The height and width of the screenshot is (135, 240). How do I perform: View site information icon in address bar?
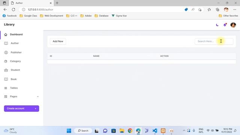(24, 9)
